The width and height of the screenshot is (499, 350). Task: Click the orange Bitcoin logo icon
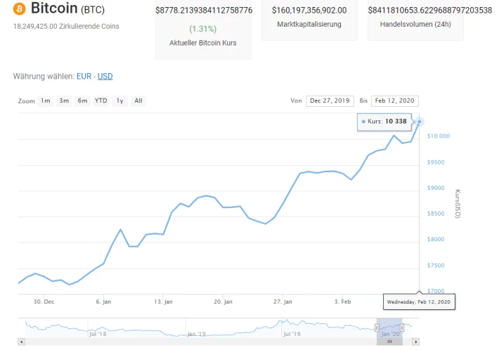tap(19, 8)
